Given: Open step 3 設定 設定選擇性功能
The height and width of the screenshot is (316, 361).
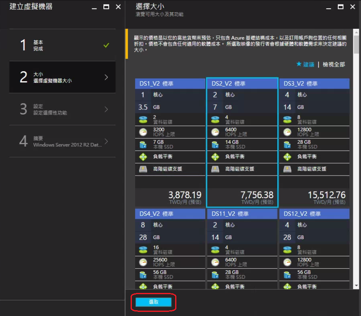Looking at the screenshot, I should coord(62,109).
